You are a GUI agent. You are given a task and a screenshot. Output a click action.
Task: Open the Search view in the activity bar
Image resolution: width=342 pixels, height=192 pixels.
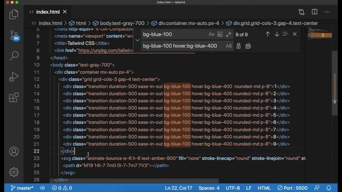14,55
